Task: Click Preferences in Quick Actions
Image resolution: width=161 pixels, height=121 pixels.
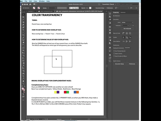Action: tap(132, 64)
